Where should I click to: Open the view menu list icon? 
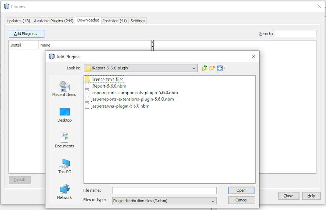(x=221, y=68)
